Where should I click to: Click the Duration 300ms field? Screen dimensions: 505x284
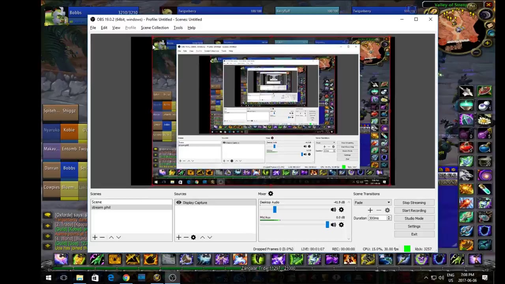377,218
